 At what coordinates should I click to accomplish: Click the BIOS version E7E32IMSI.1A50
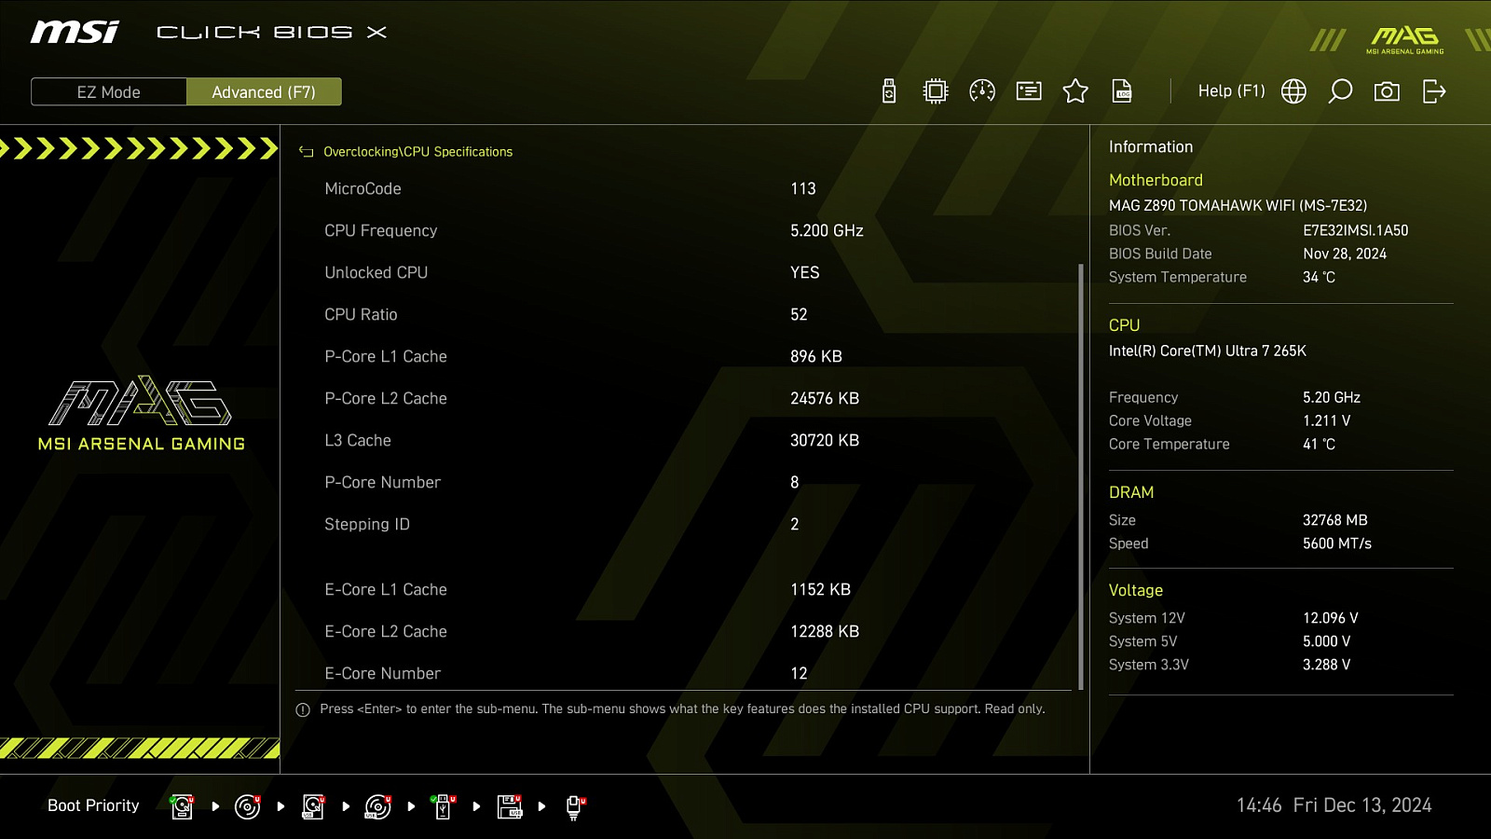tap(1355, 230)
